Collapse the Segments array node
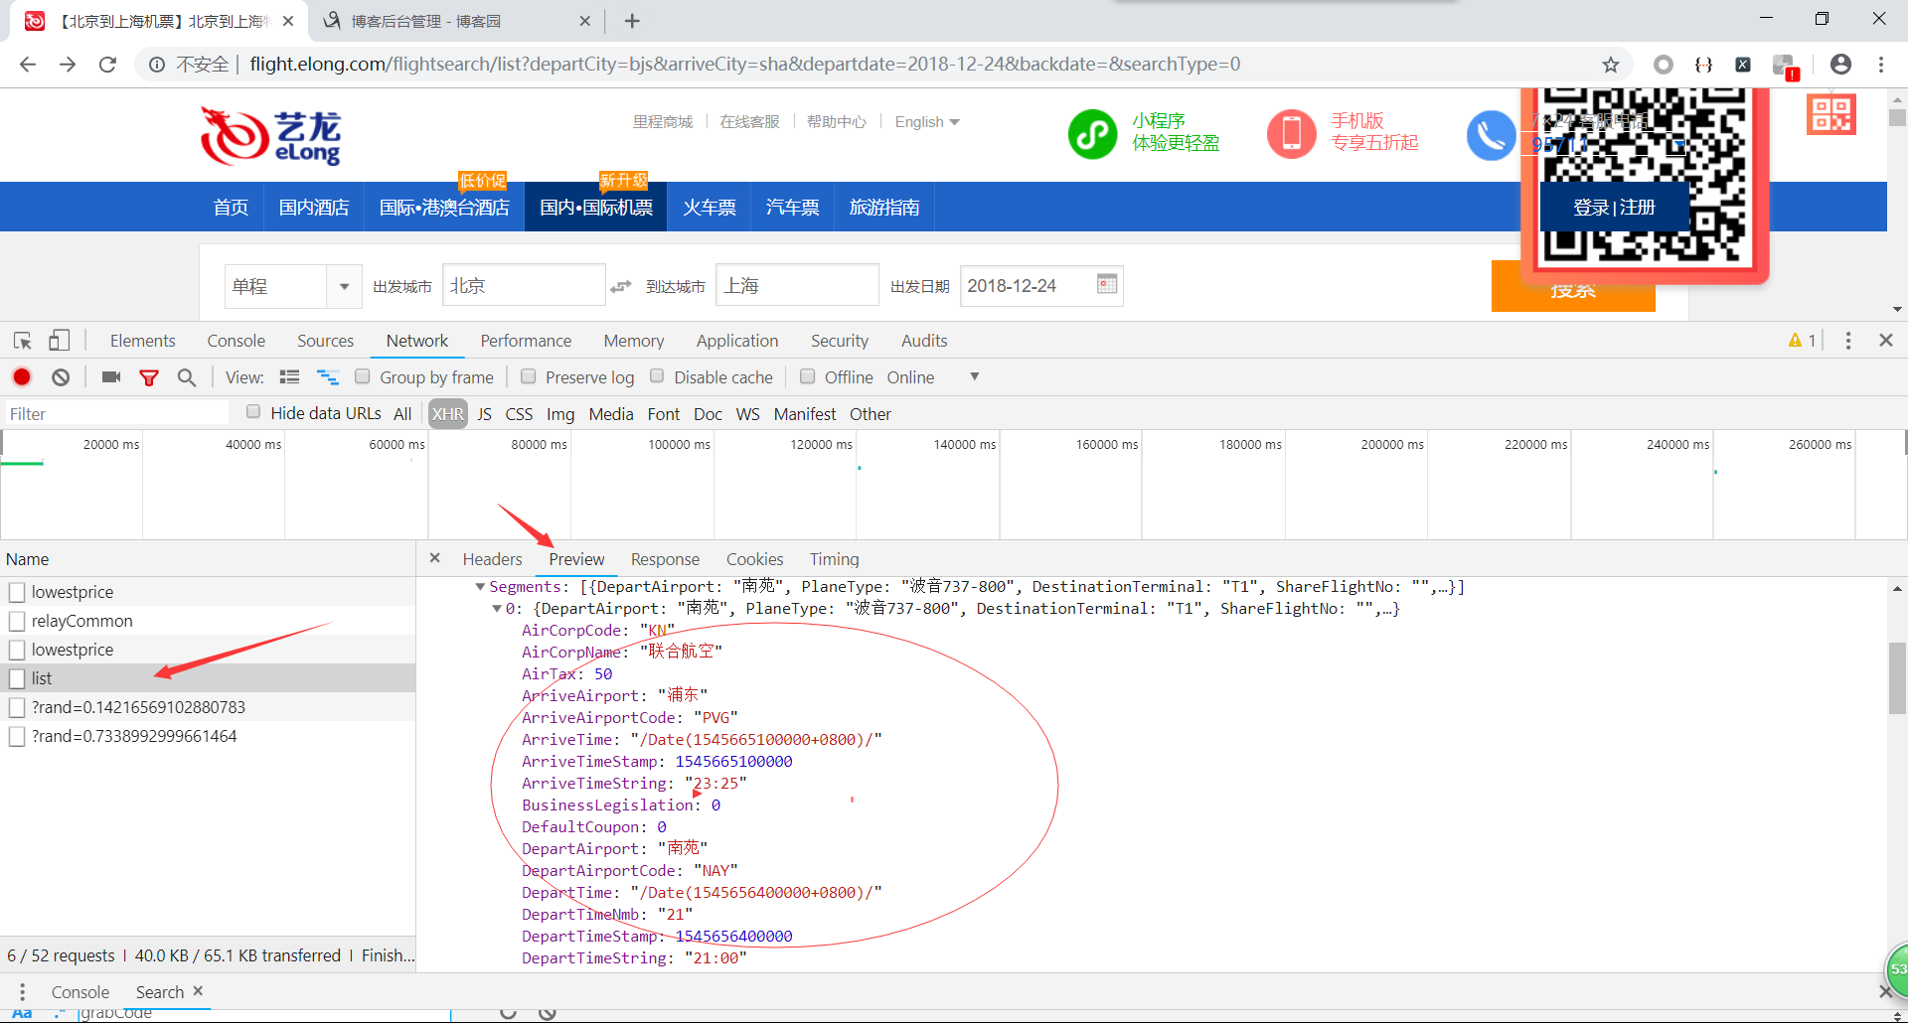 pyautogui.click(x=480, y=587)
